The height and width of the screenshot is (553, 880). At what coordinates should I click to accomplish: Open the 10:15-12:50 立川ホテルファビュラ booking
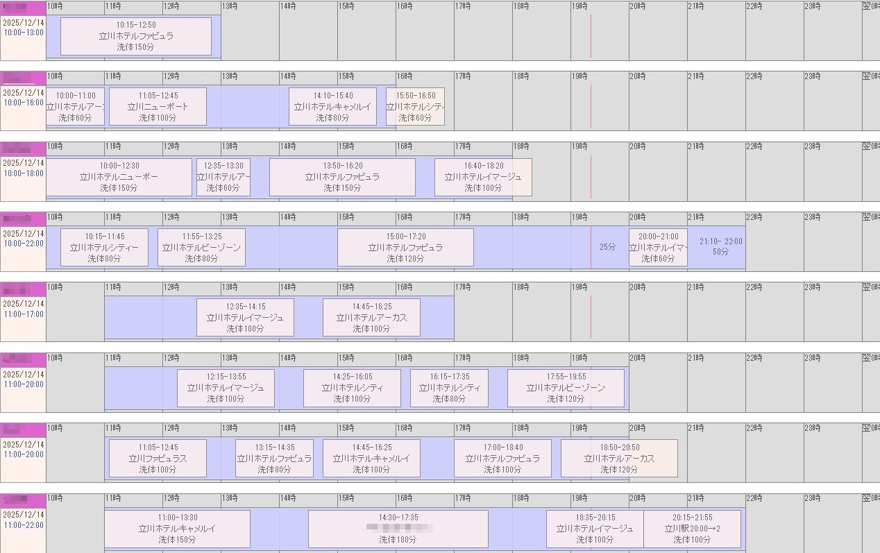coord(136,36)
